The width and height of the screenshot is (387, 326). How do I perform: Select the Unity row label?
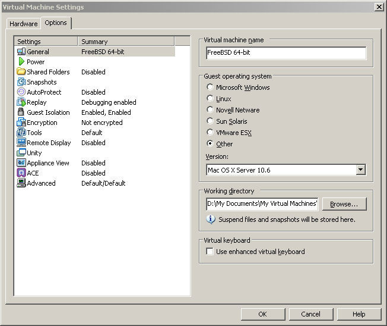click(x=34, y=153)
